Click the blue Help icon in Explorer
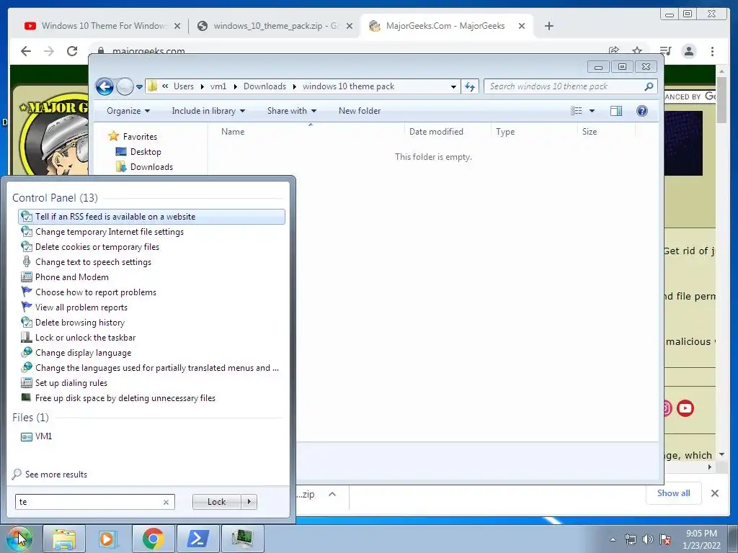Image resolution: width=738 pixels, height=553 pixels. 642,111
